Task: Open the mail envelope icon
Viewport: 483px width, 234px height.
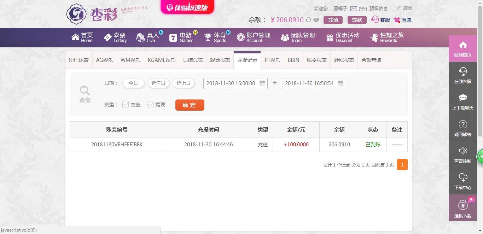Action: tap(354, 8)
